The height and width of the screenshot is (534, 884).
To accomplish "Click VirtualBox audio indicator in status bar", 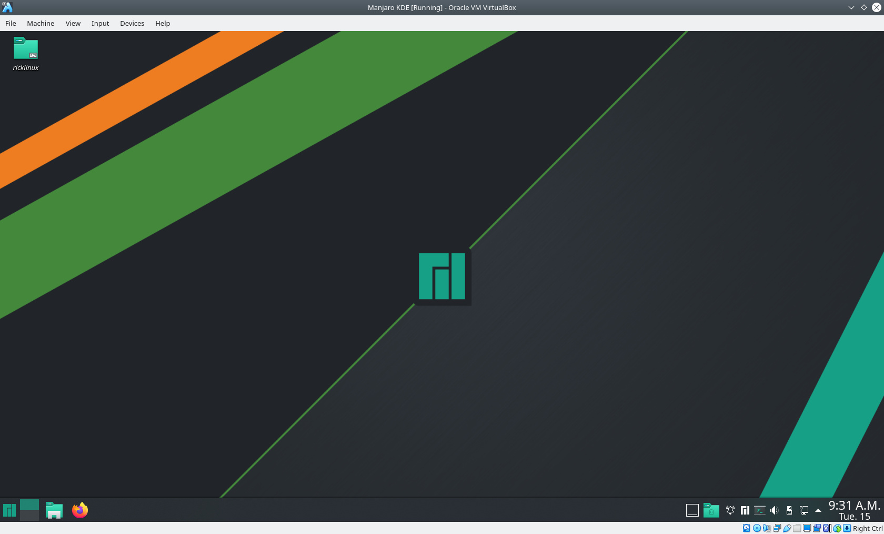I will (x=767, y=528).
